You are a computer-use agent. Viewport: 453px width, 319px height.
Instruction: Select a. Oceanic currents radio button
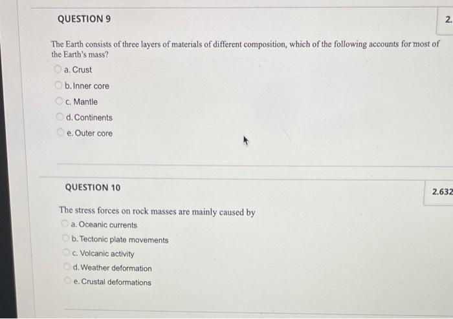coord(65,223)
